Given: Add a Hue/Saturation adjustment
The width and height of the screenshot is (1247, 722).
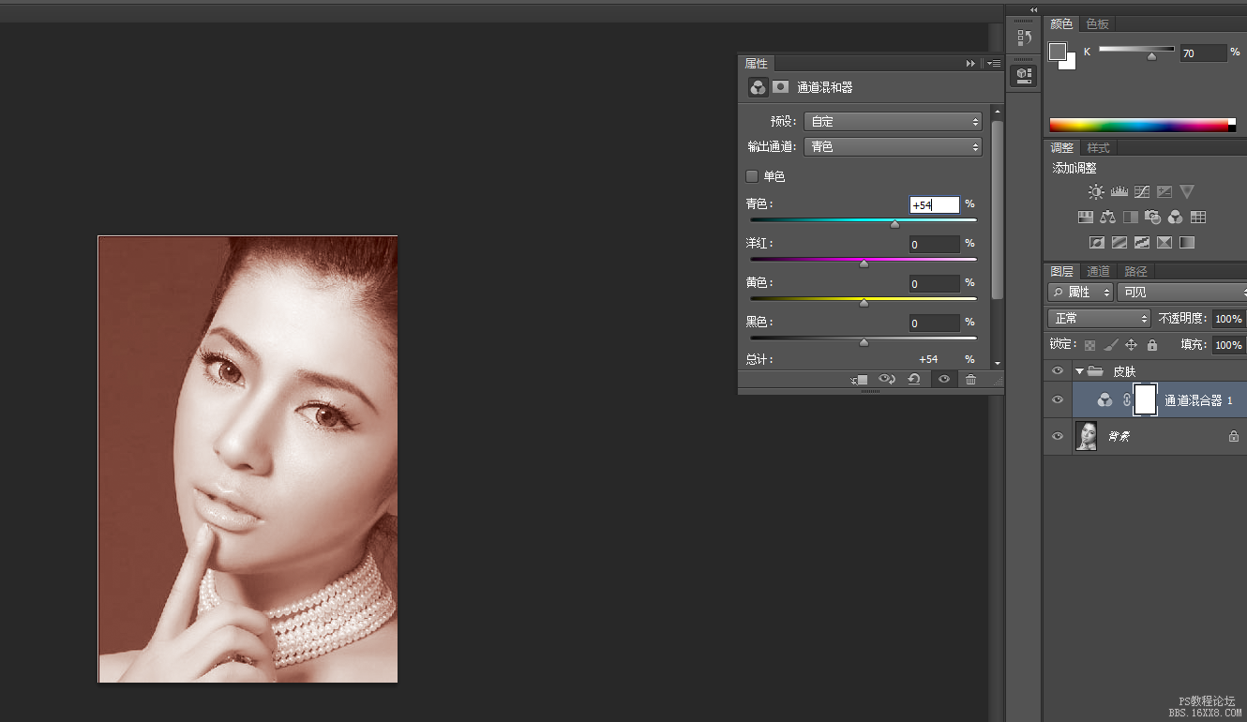Looking at the screenshot, I should (x=1085, y=217).
